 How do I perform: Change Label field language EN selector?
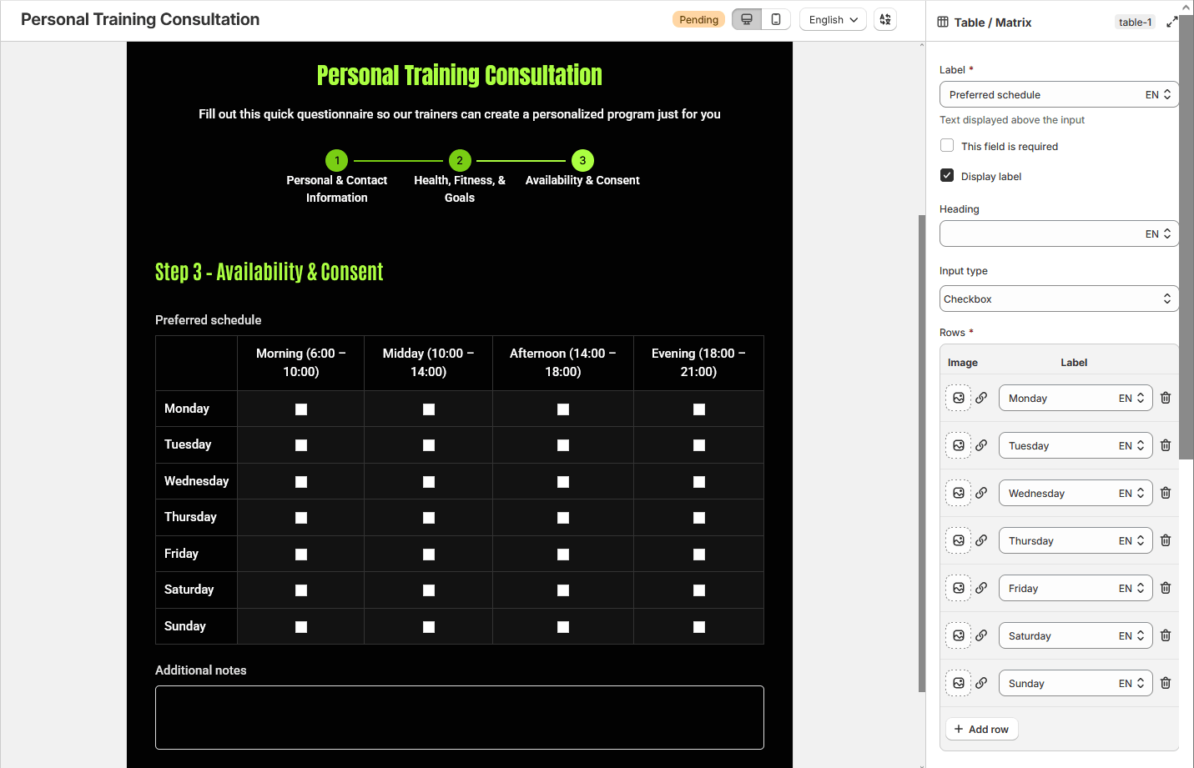pyautogui.click(x=1158, y=94)
